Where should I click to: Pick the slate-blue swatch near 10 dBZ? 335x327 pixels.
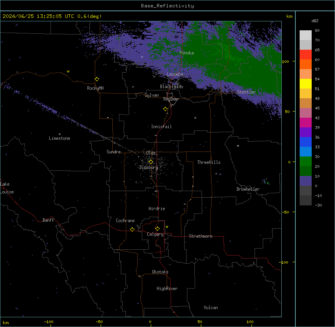click(x=305, y=181)
